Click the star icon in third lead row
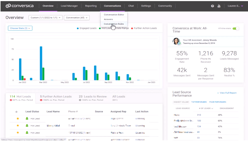This screenshot has width=248, height=142. 18,133
